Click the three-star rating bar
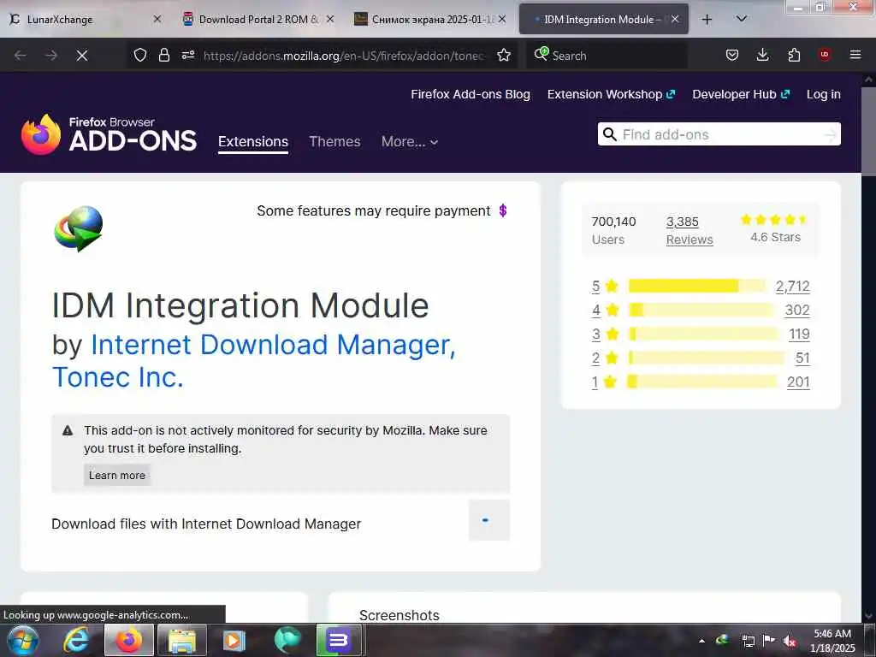Viewport: 876px width, 657px height. [703, 334]
